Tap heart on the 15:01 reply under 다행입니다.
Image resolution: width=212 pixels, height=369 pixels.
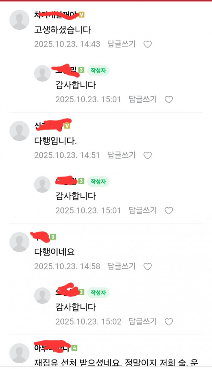[x=169, y=211]
